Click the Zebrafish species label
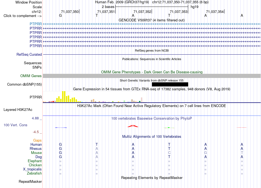261x188 pixels. click(x=34, y=173)
